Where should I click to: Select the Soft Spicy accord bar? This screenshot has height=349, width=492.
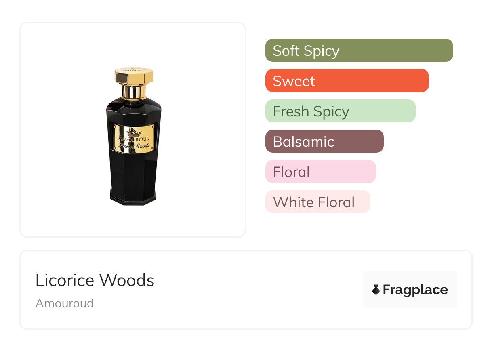(x=359, y=50)
